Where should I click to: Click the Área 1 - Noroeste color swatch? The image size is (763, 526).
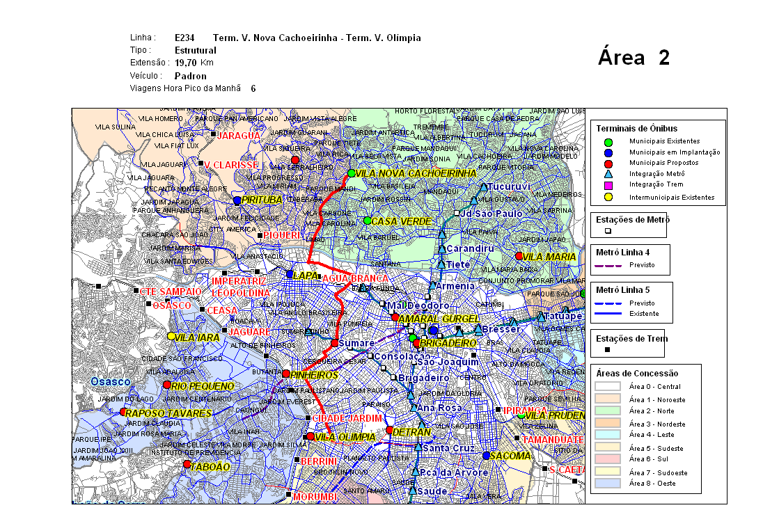[607, 399]
